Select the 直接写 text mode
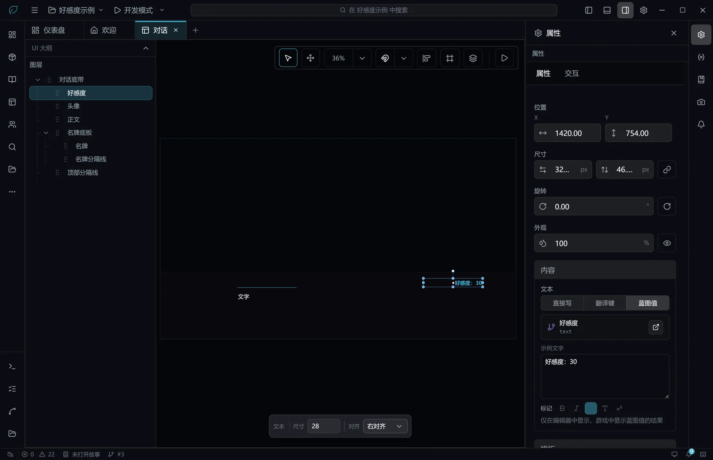Viewport: 713px width, 460px height. pos(562,303)
